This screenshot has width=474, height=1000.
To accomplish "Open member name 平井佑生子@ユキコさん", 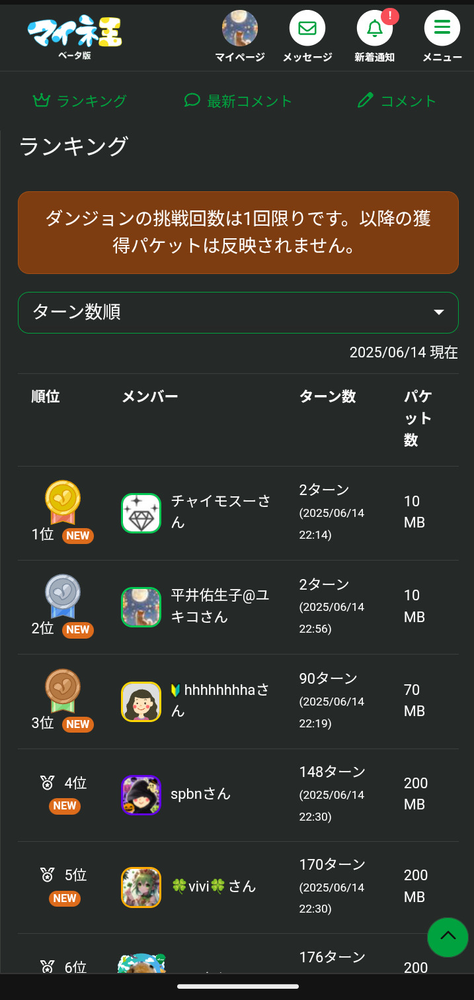I will coord(221,606).
